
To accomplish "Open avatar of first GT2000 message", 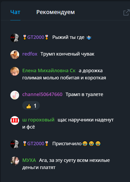I will pyautogui.click(x=15, y=38).
